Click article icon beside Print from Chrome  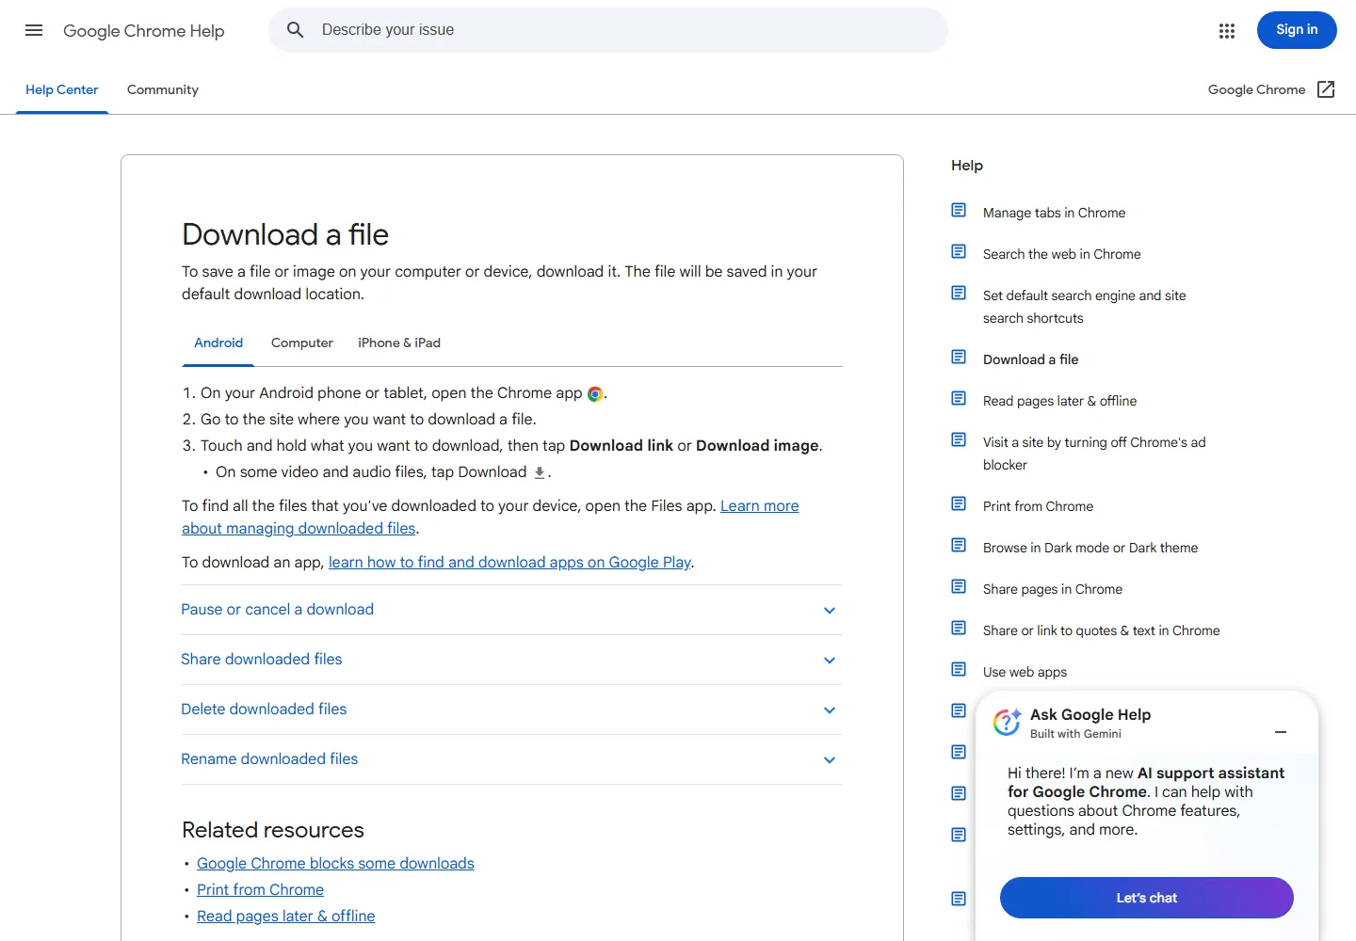point(959,503)
